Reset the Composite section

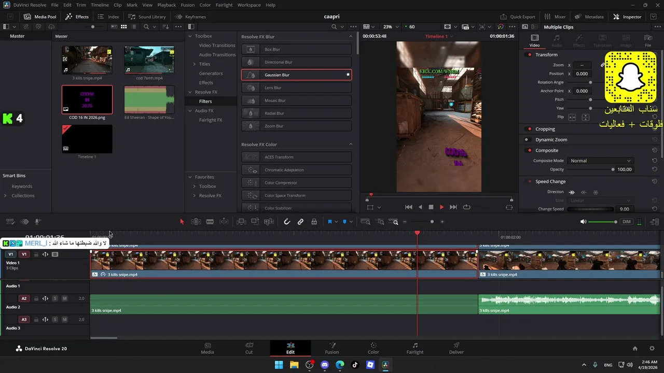point(655,150)
